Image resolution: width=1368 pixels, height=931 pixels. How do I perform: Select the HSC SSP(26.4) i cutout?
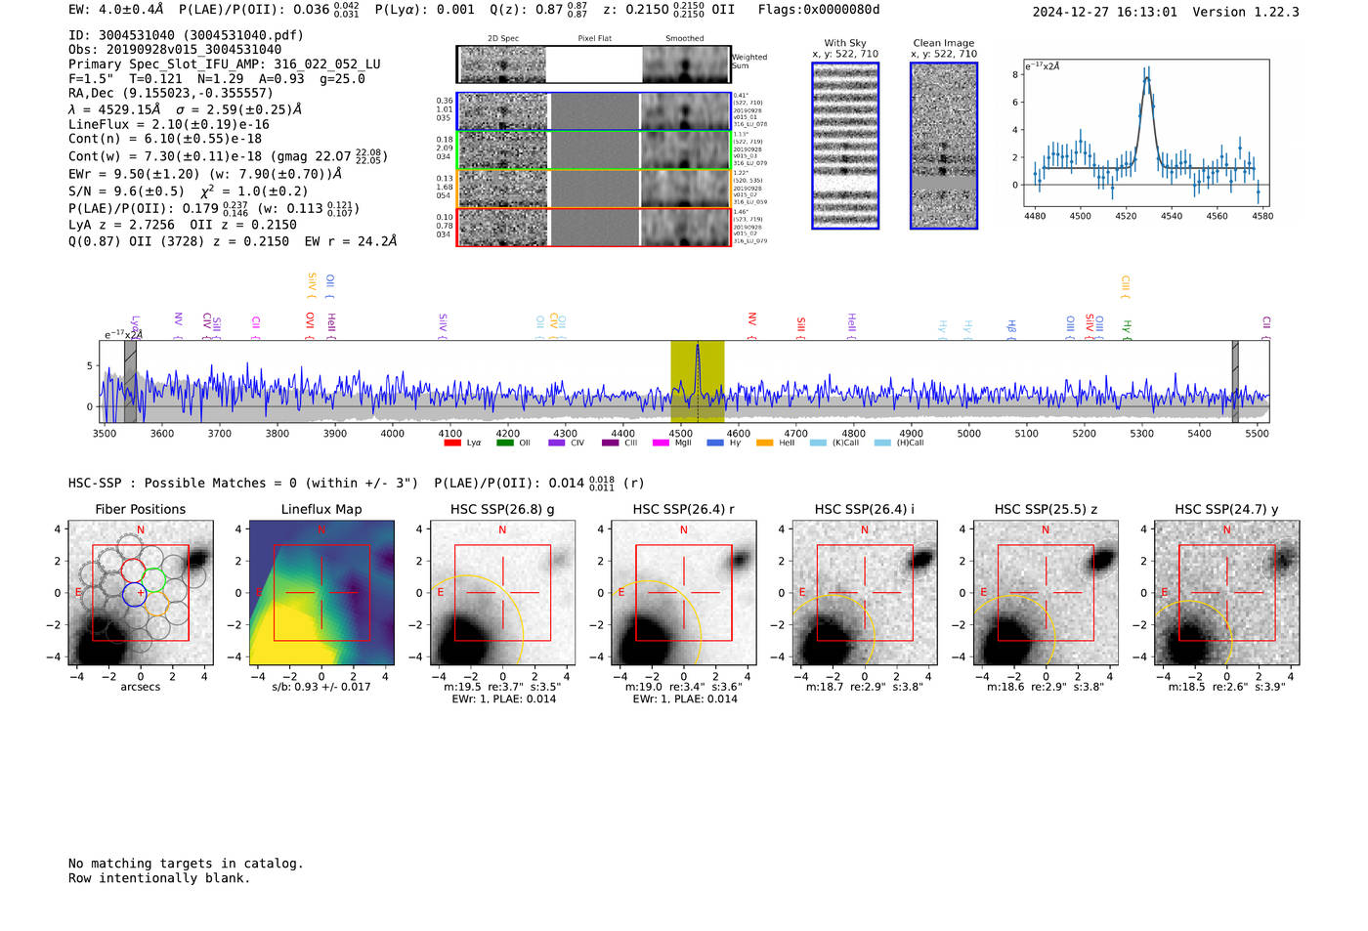(x=865, y=593)
